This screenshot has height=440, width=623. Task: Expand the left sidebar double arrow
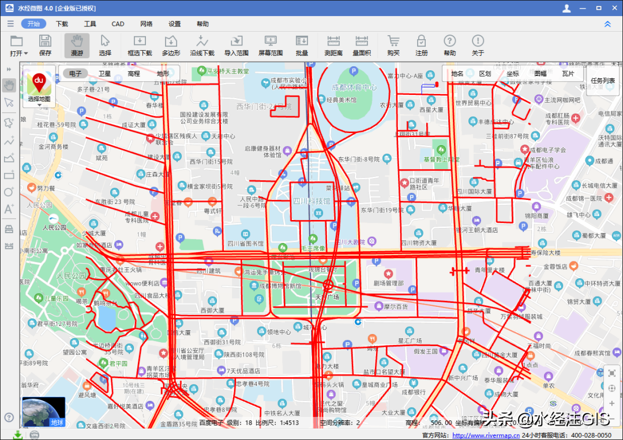point(9,70)
